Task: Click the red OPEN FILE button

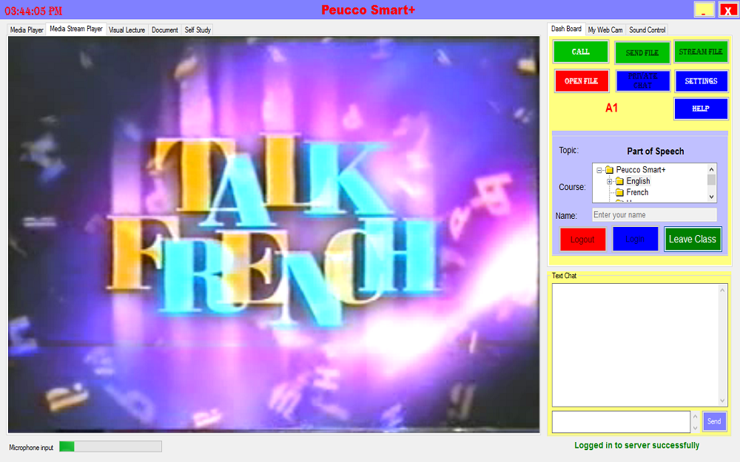Action: tap(582, 81)
